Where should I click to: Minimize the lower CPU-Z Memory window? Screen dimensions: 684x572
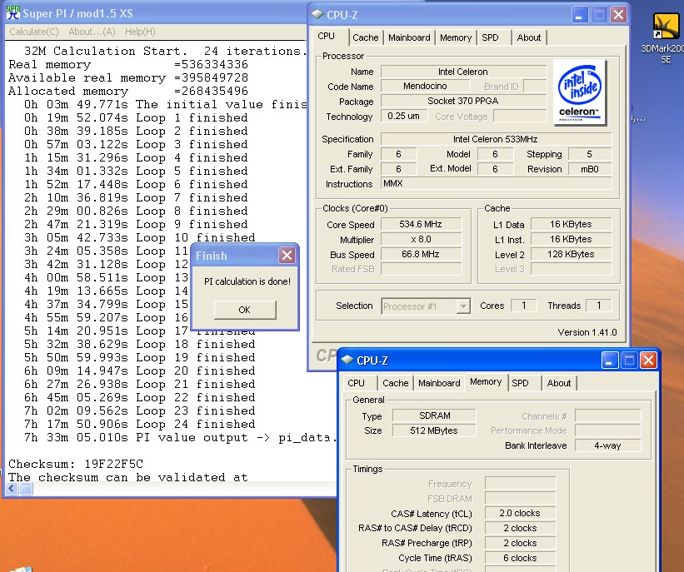609,361
